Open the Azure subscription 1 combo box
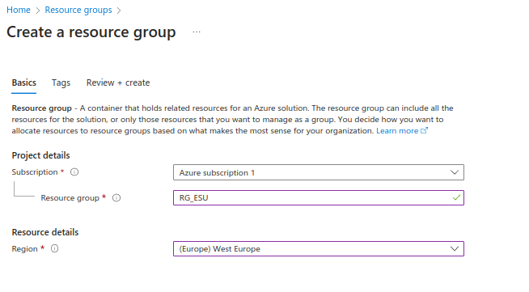The image size is (529, 292). [x=319, y=172]
